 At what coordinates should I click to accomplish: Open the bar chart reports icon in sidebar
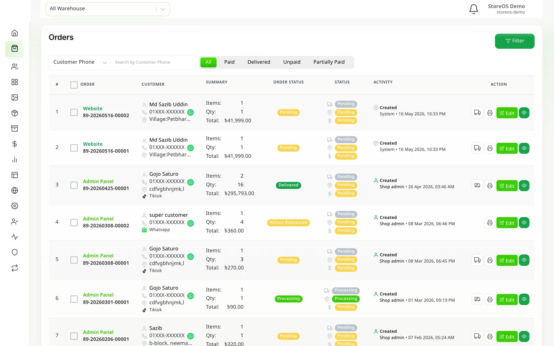pos(15,160)
